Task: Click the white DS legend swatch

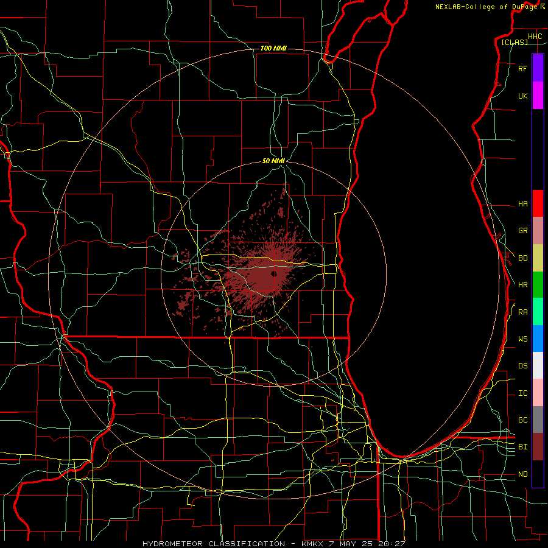Action: (538, 365)
